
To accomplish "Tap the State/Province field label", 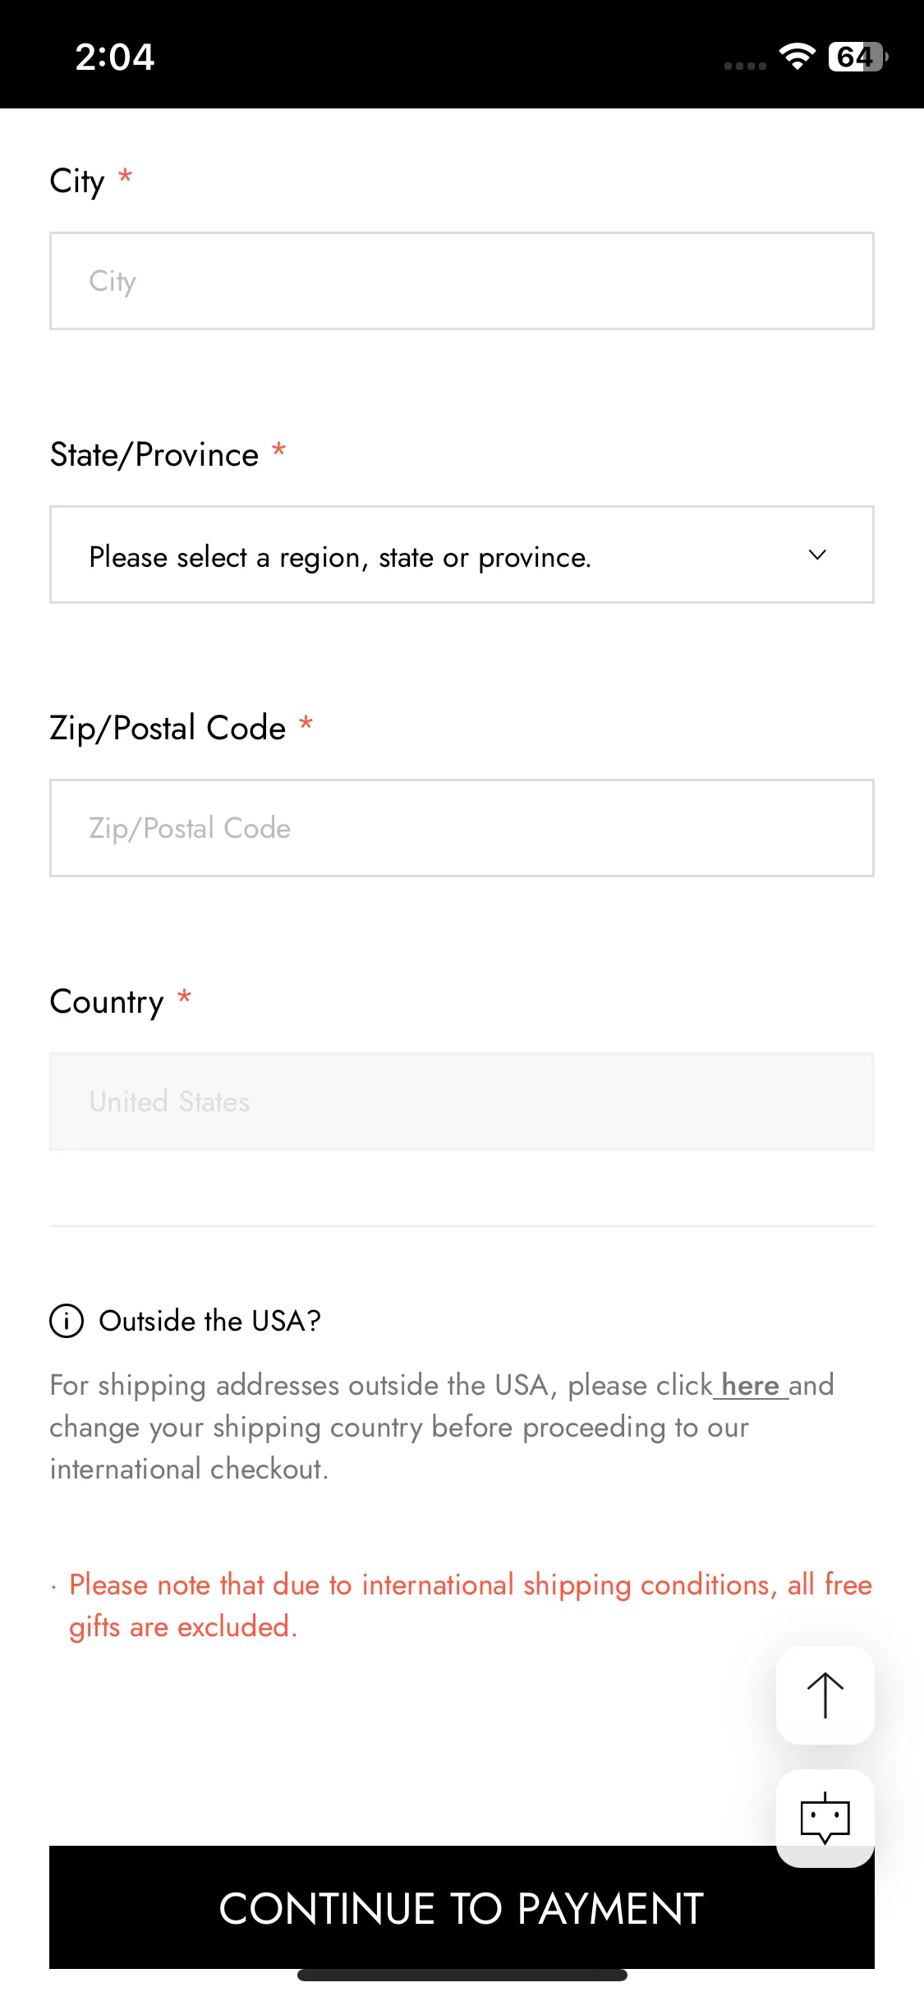I will 154,454.
